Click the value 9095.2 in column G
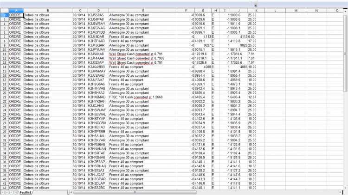 point(203,140)
